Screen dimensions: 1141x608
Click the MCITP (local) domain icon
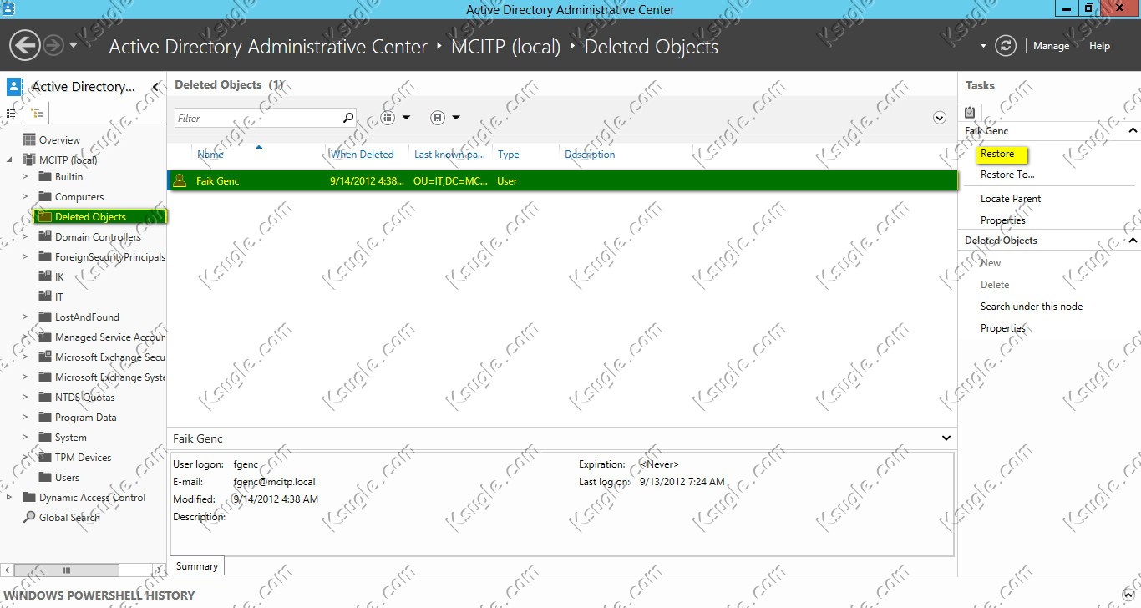click(29, 160)
